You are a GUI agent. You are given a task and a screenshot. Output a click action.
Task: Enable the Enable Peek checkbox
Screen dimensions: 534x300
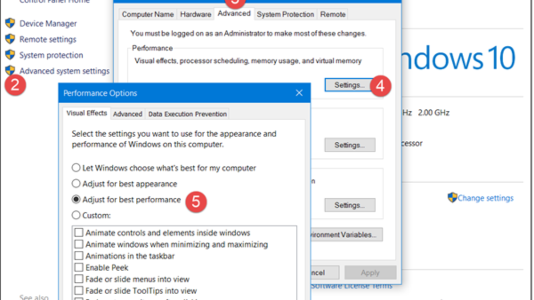tap(101, 268)
